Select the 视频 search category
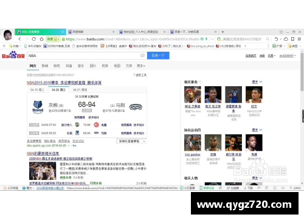Image resolution: width=304 pixels, height=220 pixels. (x=105, y=66)
